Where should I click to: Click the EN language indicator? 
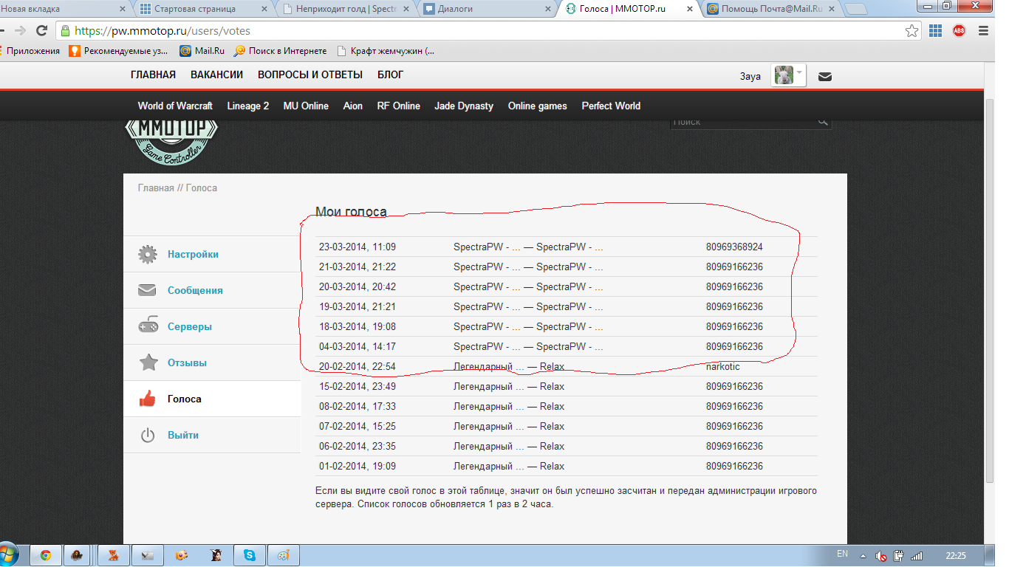click(x=842, y=553)
